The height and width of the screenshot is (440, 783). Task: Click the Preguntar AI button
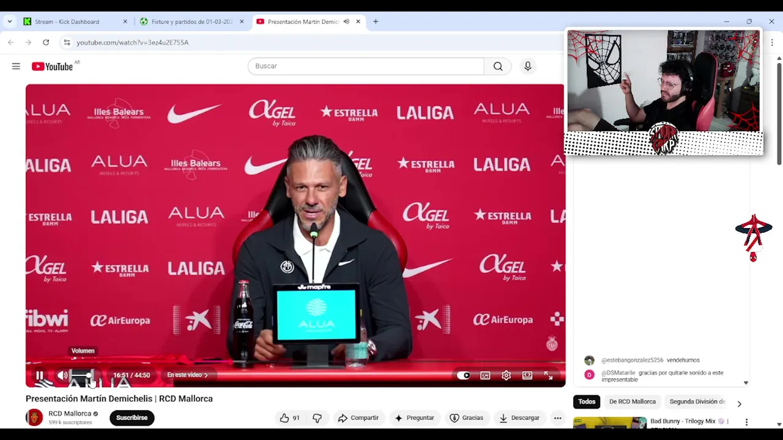pos(414,418)
